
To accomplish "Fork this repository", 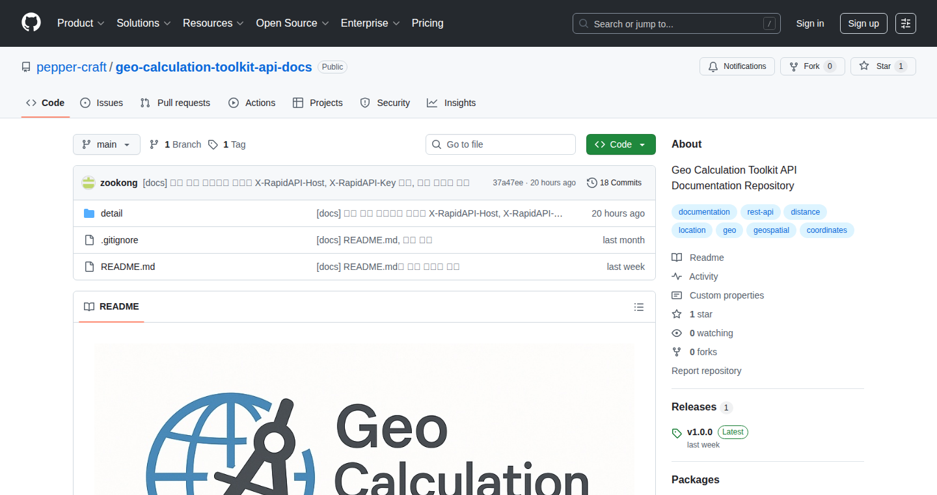I will point(812,66).
